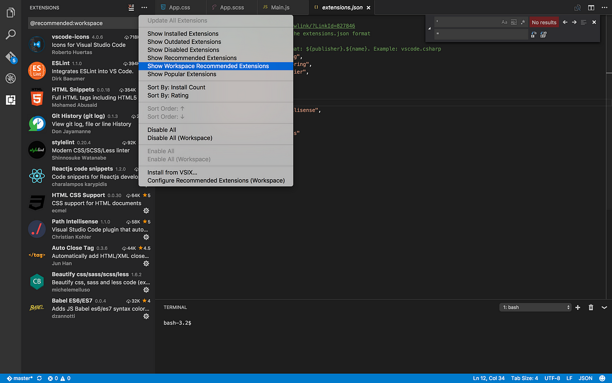Open Source Control view with badge 5

11,57
